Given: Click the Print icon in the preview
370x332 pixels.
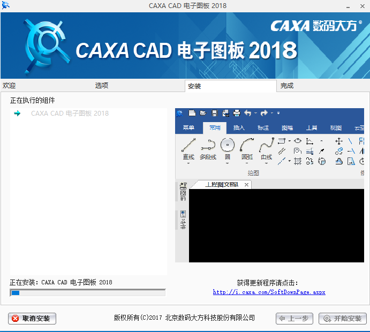Looking at the screenshot, I should click(x=237, y=114).
